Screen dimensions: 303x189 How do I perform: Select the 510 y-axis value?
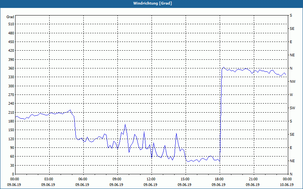(x=11, y=24)
